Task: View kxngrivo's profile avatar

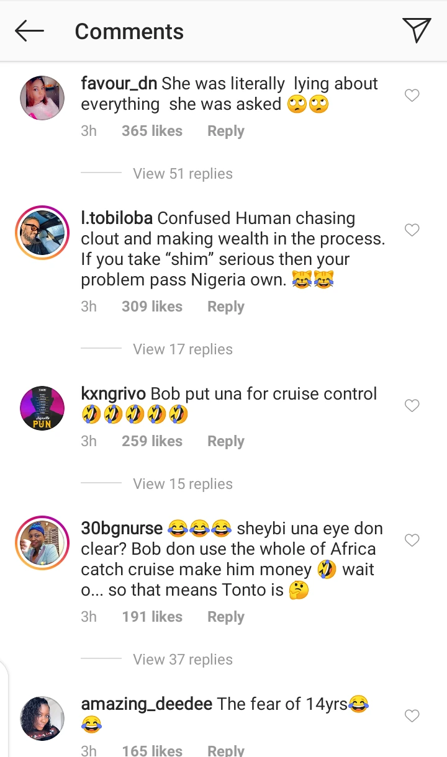Action: click(x=42, y=408)
